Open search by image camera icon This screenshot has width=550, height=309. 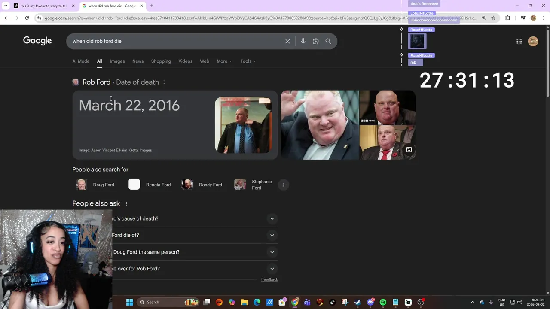pyautogui.click(x=316, y=41)
